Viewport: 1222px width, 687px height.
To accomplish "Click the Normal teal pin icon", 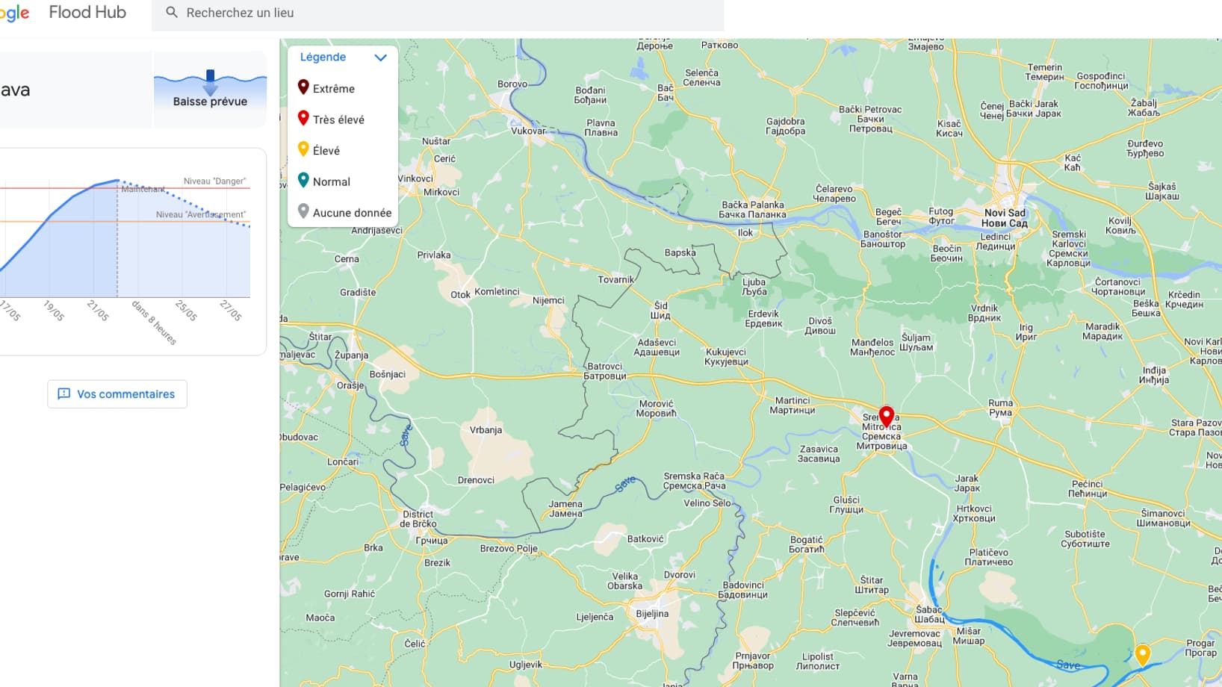I will click(303, 181).
